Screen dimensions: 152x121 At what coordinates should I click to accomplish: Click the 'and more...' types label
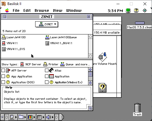83,64
